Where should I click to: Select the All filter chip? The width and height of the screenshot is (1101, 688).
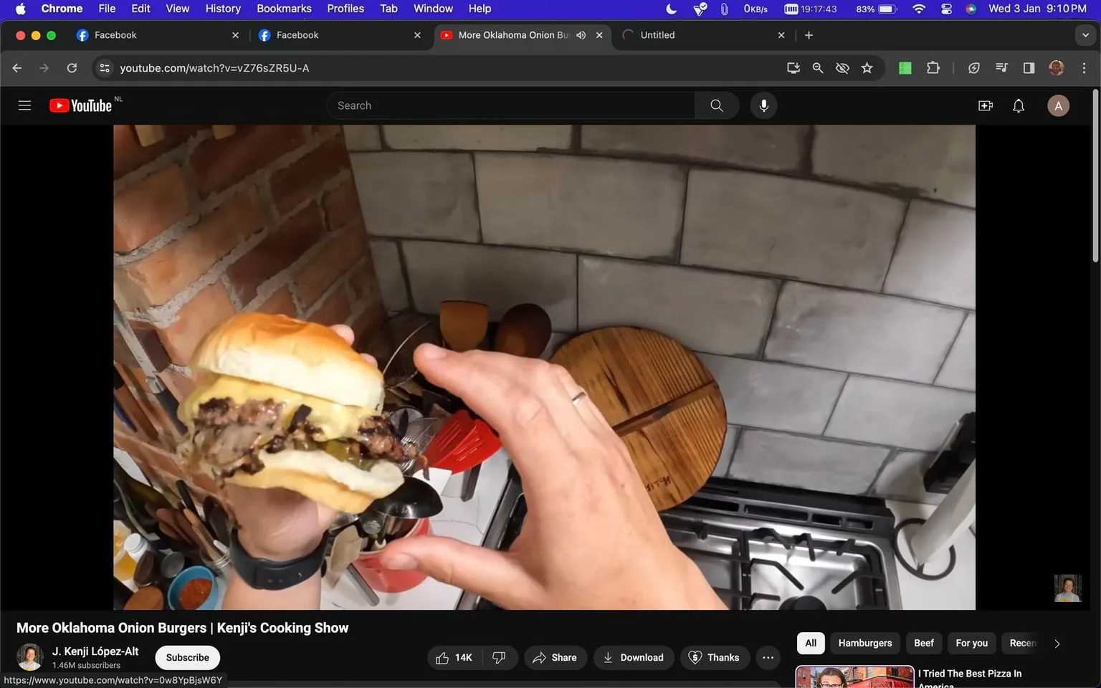point(811,643)
